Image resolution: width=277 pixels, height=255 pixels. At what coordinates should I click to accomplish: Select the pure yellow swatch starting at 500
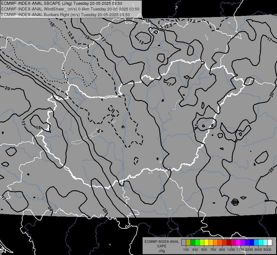point(206,243)
